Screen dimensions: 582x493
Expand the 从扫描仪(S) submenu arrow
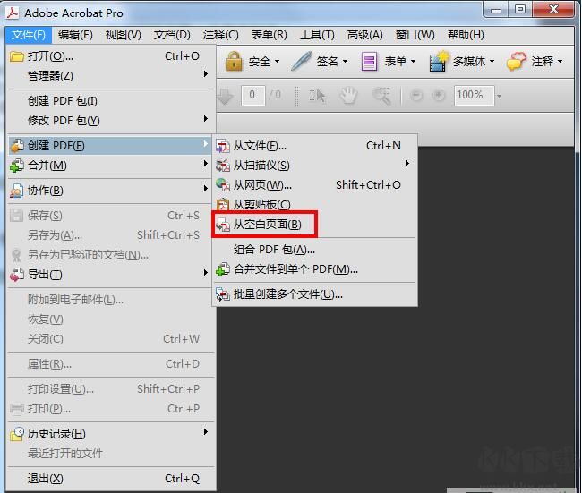pyautogui.click(x=407, y=164)
